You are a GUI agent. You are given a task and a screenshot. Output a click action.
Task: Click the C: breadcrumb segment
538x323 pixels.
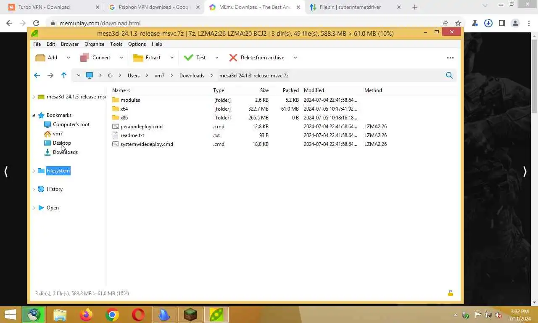pos(110,75)
